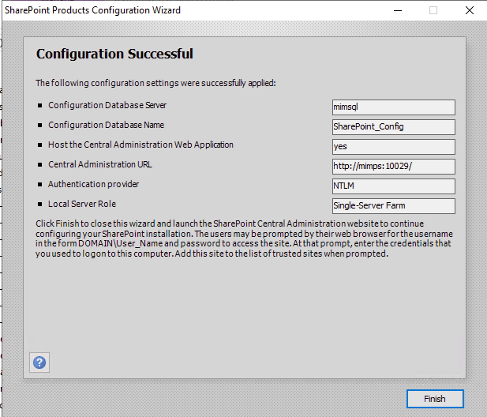The image size is (487, 417).
Task: Click the Authentication provider label
Action: pyautogui.click(x=93, y=184)
